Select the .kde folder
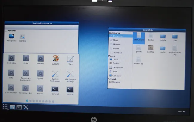 click(x=175, y=38)
